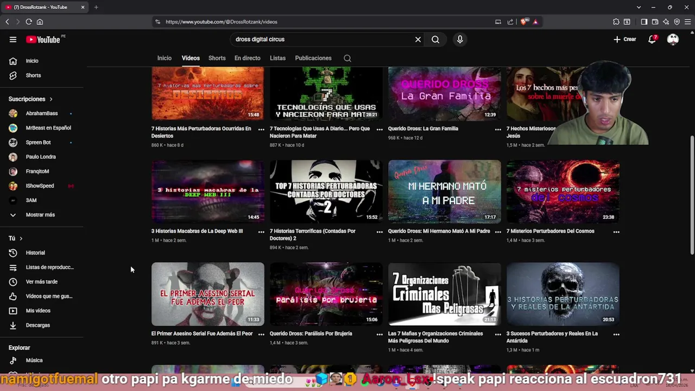Open options for Antártida video
The width and height of the screenshot is (695, 391).
(x=616, y=335)
